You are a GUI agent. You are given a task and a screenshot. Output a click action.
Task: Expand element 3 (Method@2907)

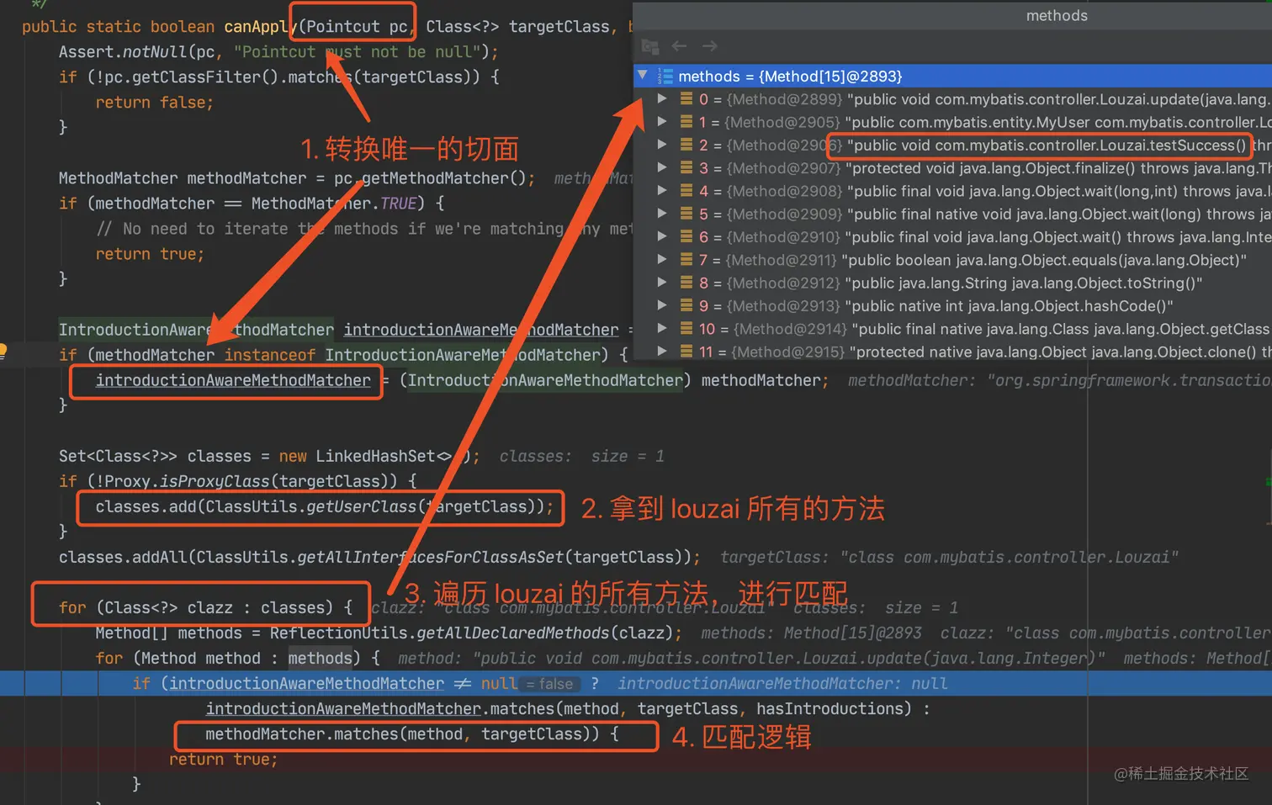pyautogui.click(x=663, y=167)
